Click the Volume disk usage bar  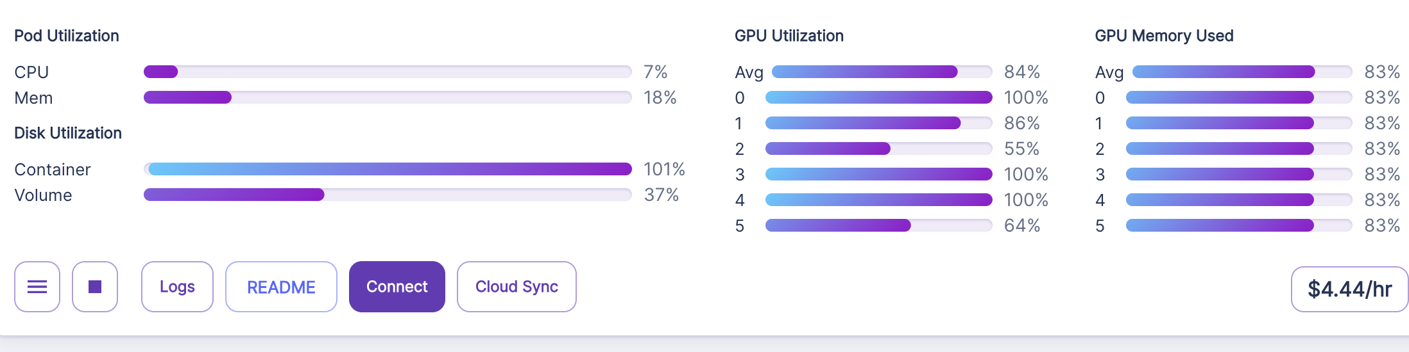(388, 195)
